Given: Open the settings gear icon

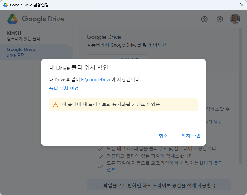Looking at the screenshot, I should coord(219,19).
